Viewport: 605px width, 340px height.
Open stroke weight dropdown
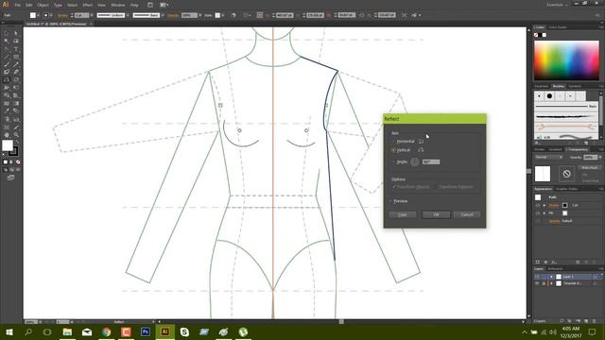(x=92, y=15)
